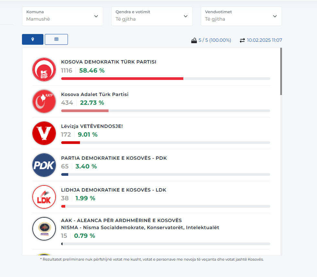Click the Lëvizja VETËVENDOSJE! 9.01 % result
The width and height of the screenshot is (317, 277).
click(x=87, y=134)
